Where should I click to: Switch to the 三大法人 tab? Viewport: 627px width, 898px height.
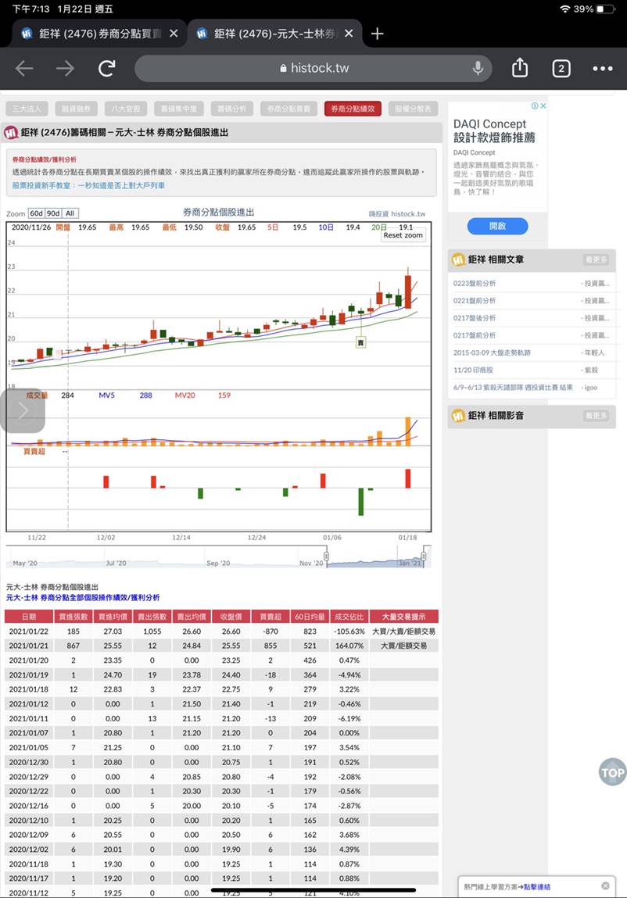point(27,109)
